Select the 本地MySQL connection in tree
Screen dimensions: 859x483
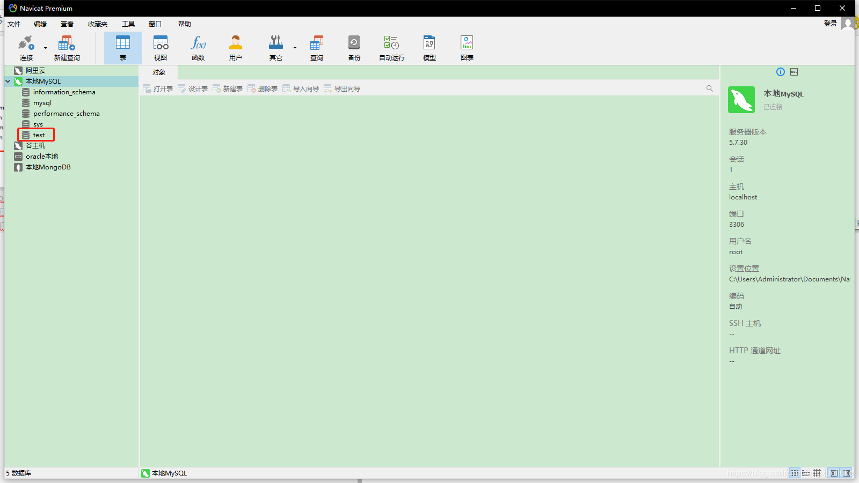point(43,81)
